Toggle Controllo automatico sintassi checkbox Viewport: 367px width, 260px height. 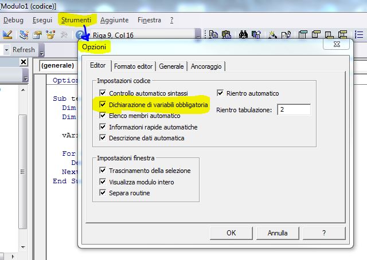click(103, 93)
